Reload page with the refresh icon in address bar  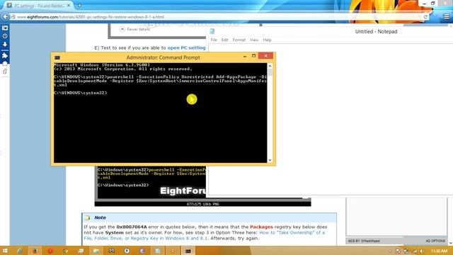[x=425, y=17]
